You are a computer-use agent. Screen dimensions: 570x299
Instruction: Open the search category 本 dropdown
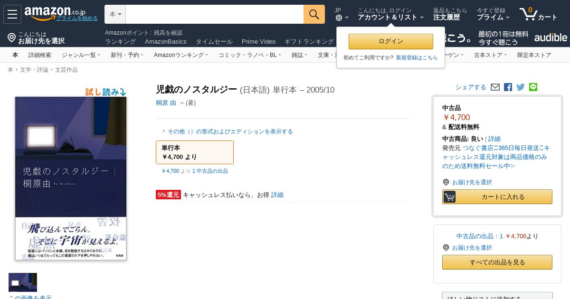pyautogui.click(x=115, y=14)
